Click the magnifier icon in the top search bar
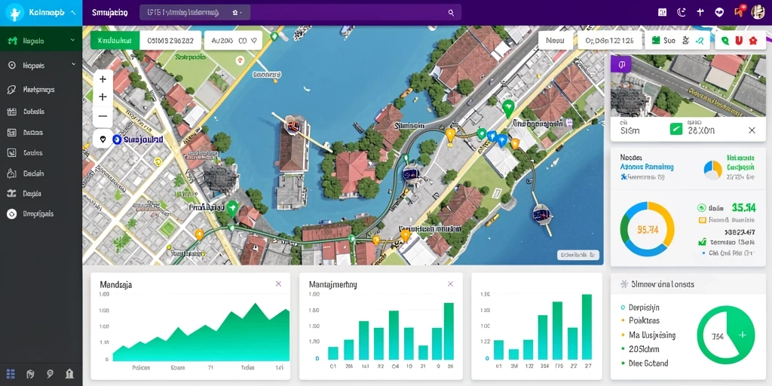Image resolution: width=772 pixels, height=386 pixels. tap(451, 13)
